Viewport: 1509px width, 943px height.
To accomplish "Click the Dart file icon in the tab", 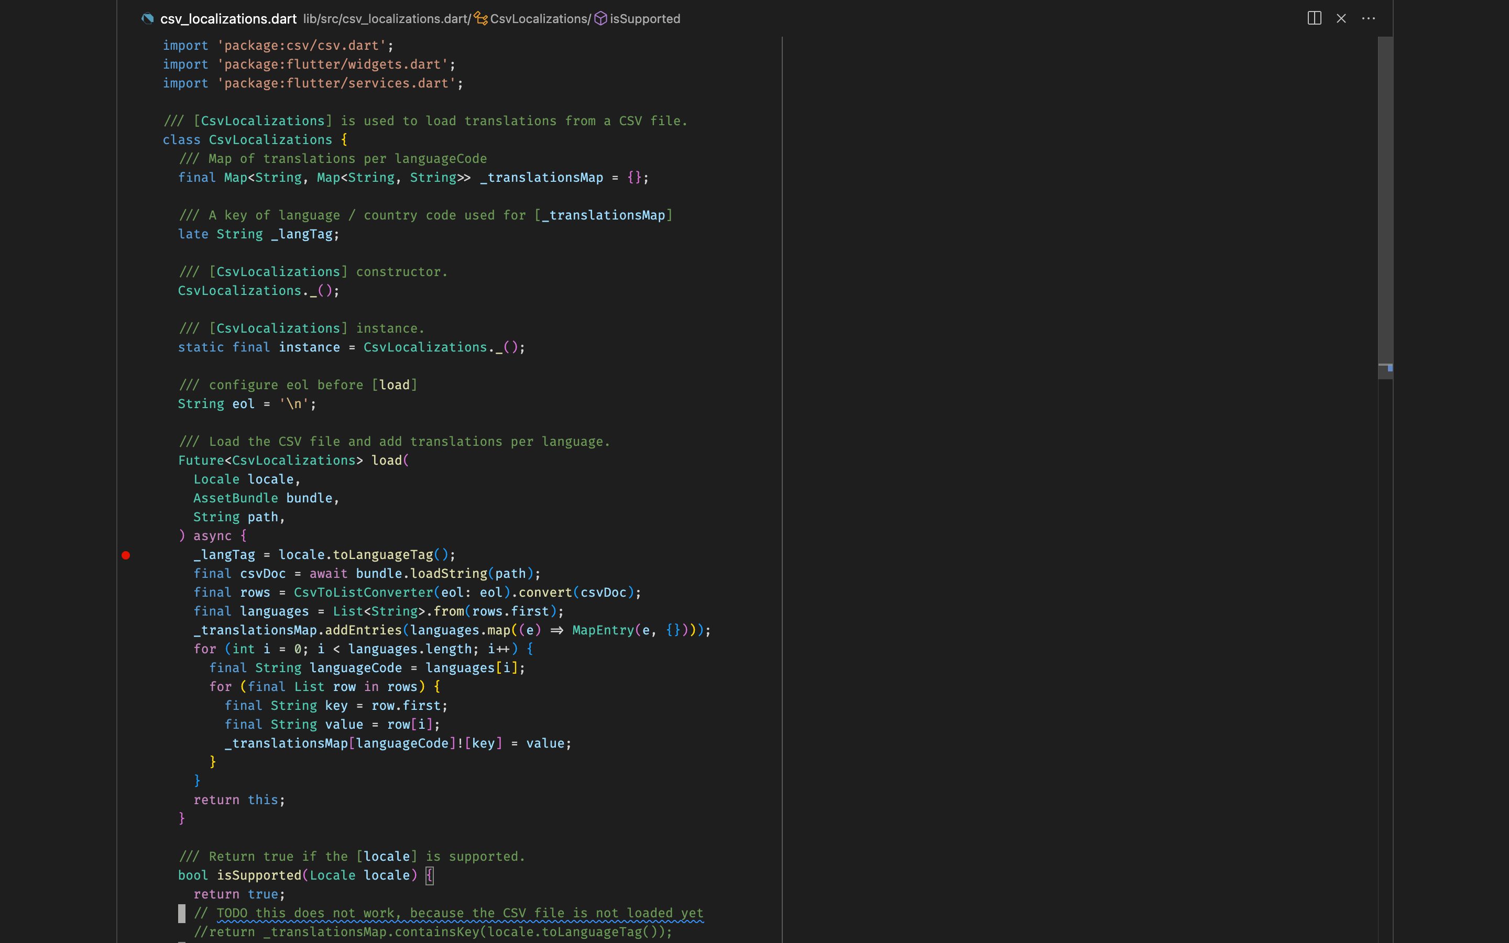I will [x=148, y=19].
